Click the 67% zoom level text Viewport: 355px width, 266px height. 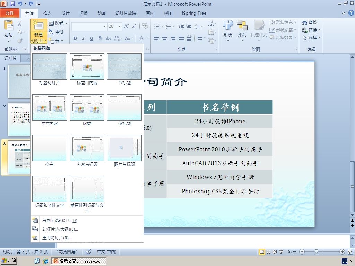[292, 252]
